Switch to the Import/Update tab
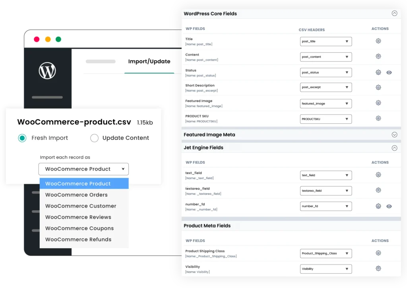 pyautogui.click(x=149, y=61)
